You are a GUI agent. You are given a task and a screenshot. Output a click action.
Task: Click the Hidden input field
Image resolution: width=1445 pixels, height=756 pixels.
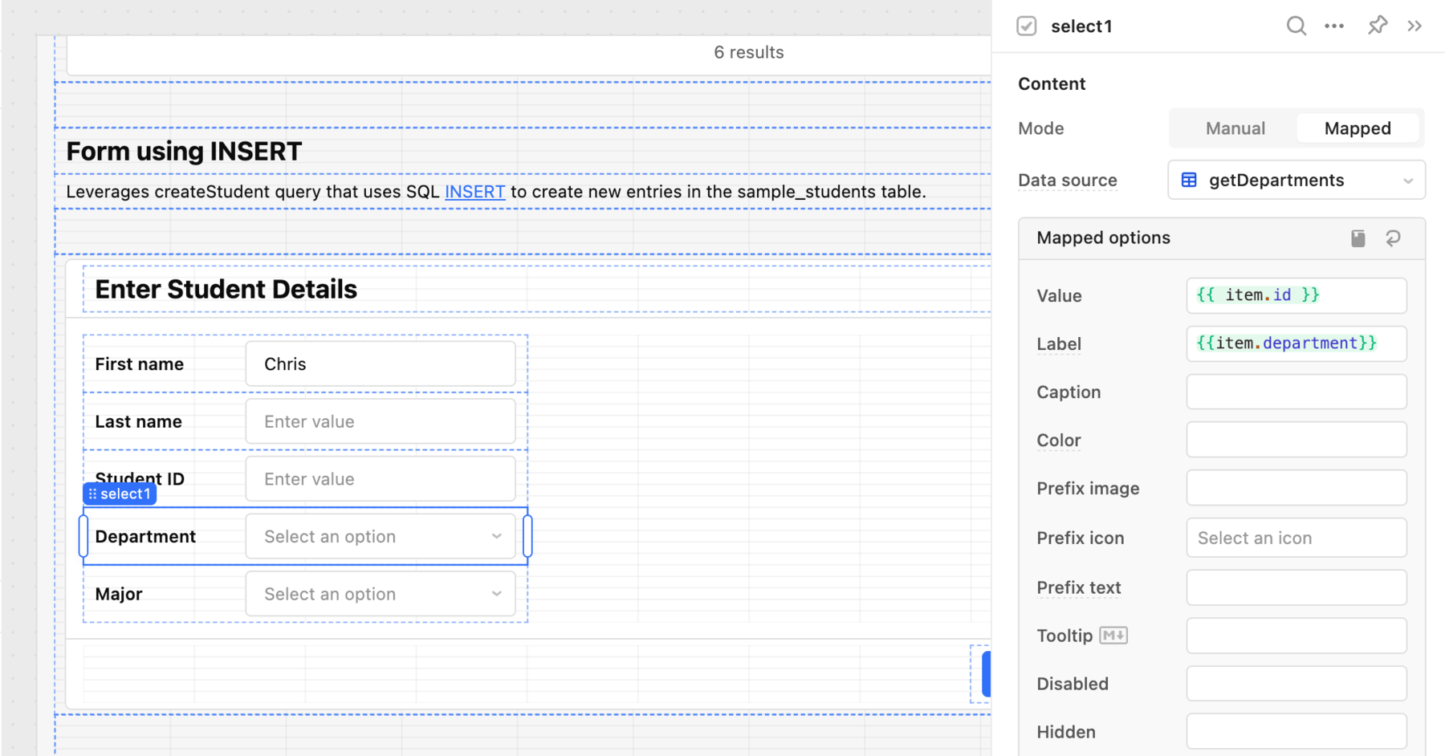pyautogui.click(x=1296, y=732)
